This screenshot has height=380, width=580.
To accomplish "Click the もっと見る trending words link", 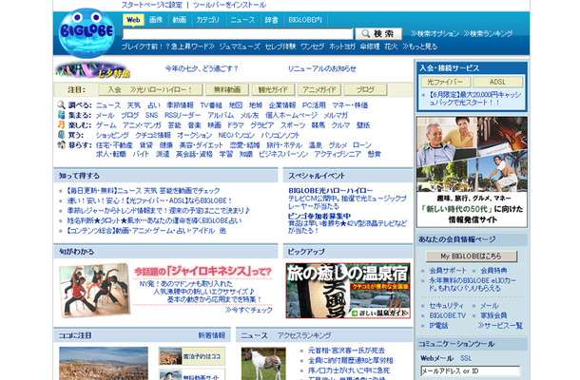I will pyautogui.click(x=420, y=47).
